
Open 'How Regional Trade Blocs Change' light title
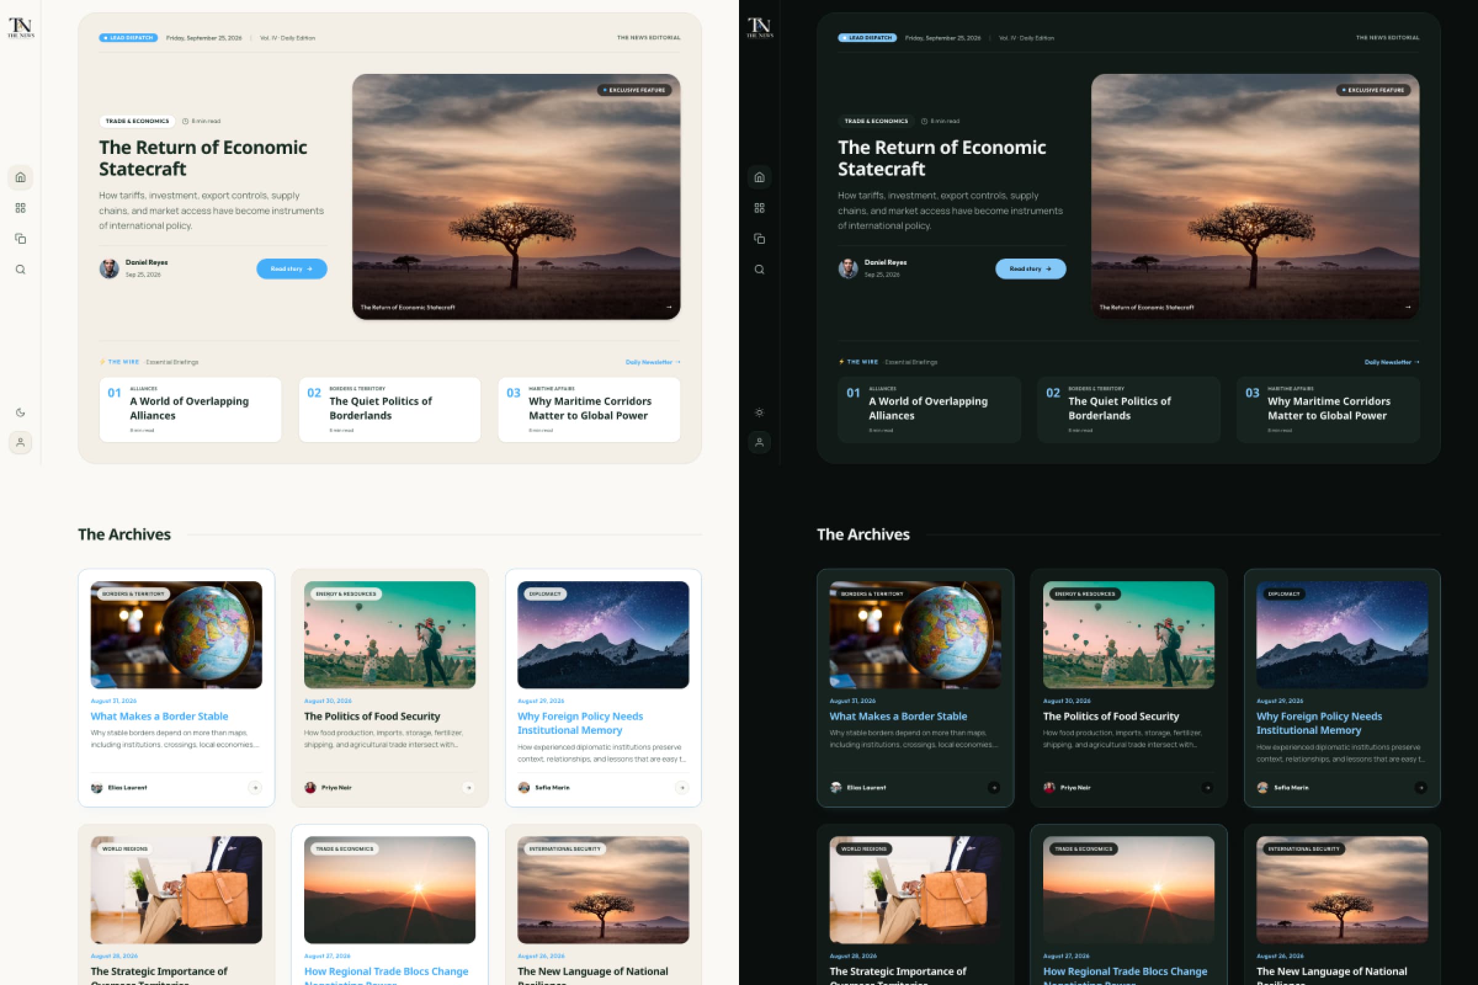click(386, 977)
